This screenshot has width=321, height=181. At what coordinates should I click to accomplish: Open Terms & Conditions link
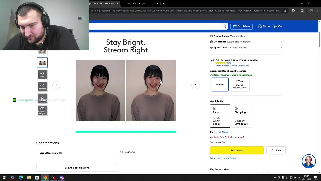pyautogui.click(x=240, y=66)
